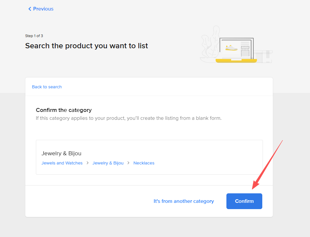Go back via the Previous link
310x237 pixels.
click(43, 9)
